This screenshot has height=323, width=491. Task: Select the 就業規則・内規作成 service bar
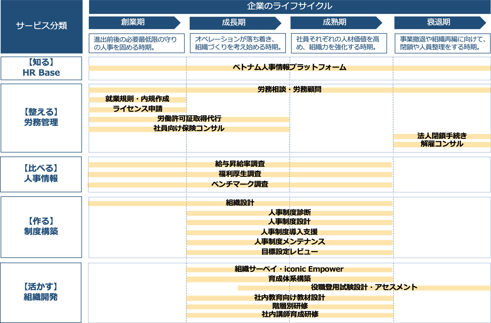[x=137, y=99]
